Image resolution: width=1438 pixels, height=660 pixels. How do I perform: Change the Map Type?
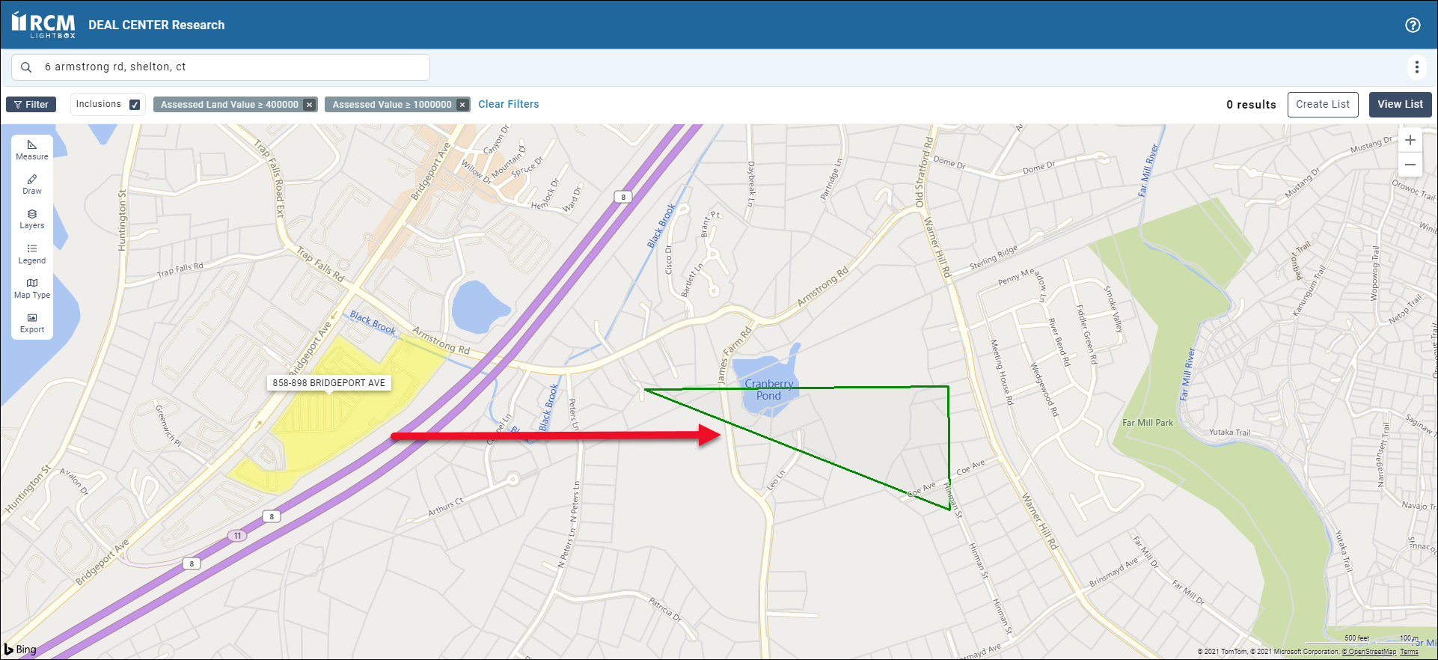pyautogui.click(x=32, y=288)
